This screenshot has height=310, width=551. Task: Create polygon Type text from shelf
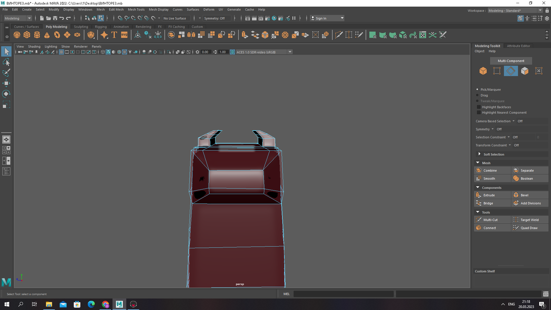click(x=114, y=35)
